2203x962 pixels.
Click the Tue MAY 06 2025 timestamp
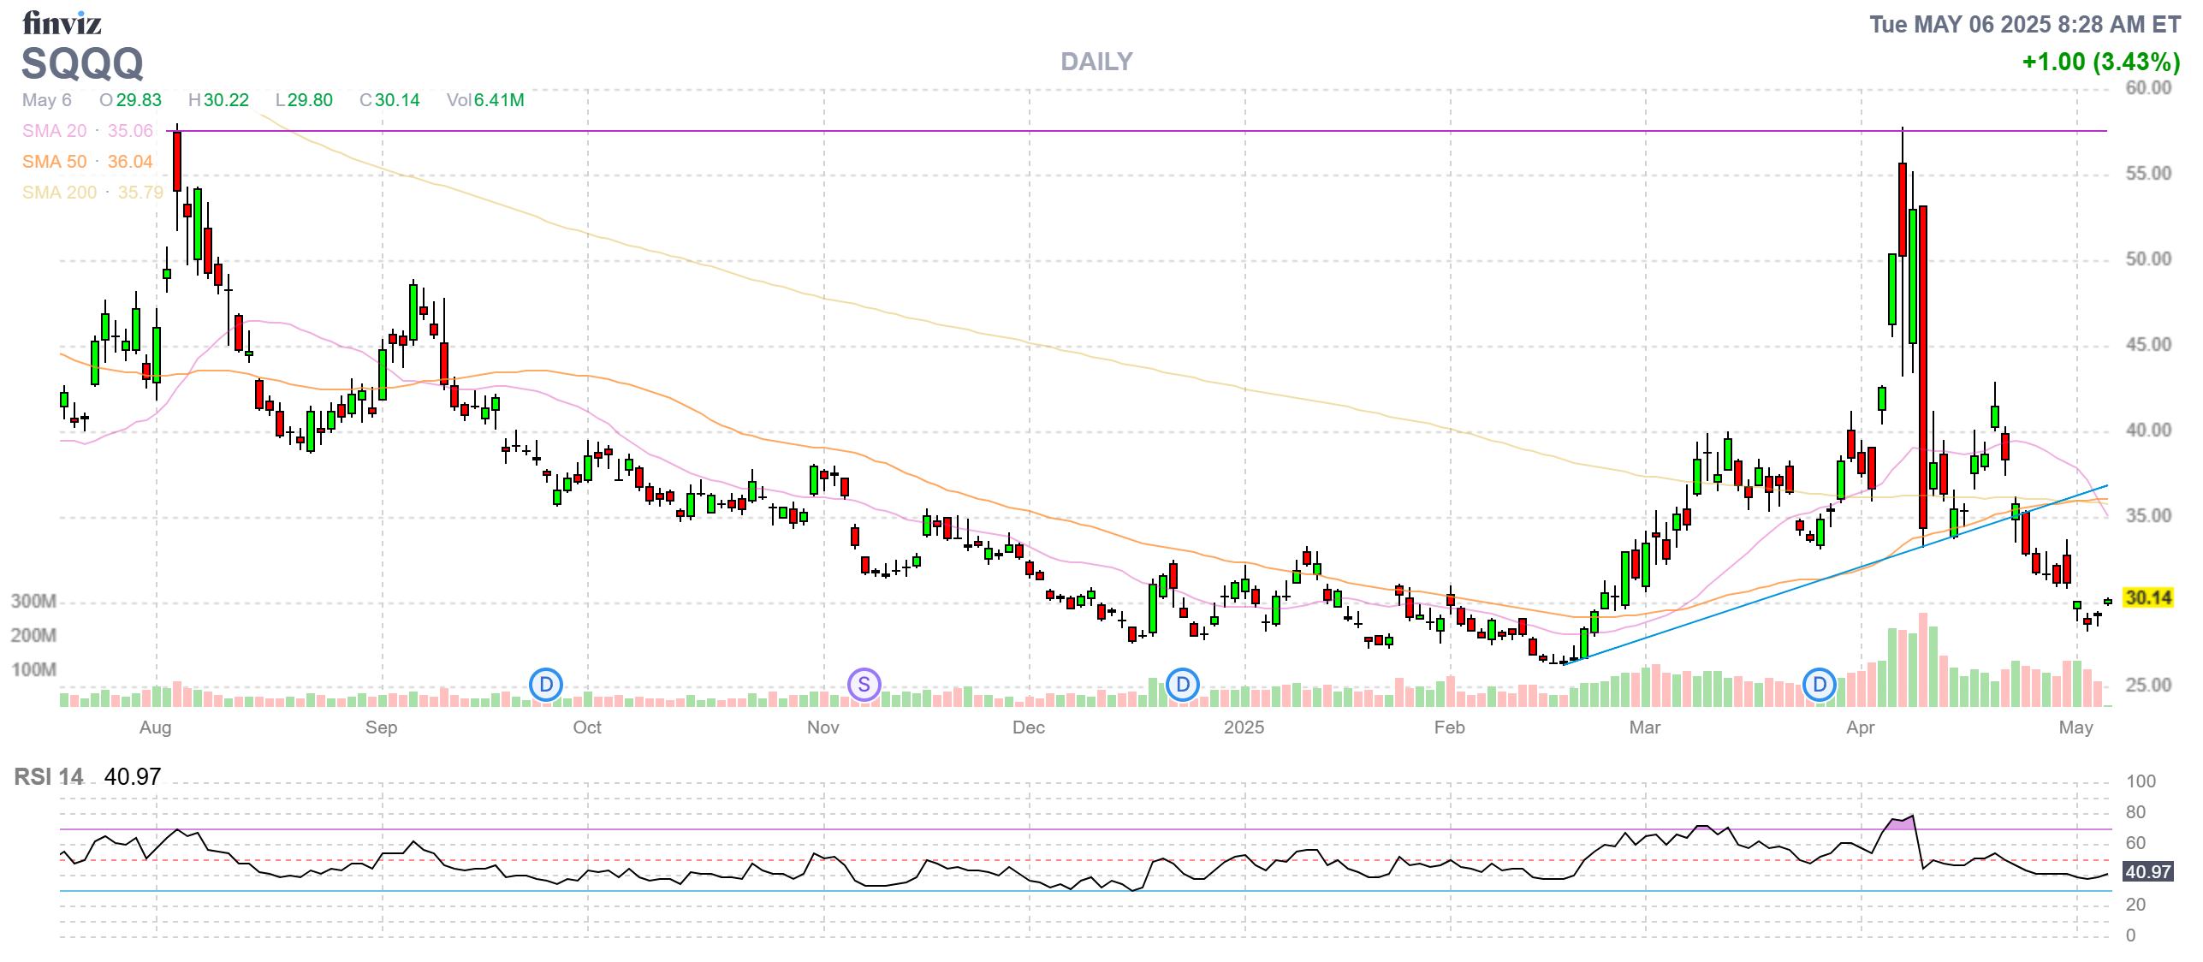point(2024,24)
